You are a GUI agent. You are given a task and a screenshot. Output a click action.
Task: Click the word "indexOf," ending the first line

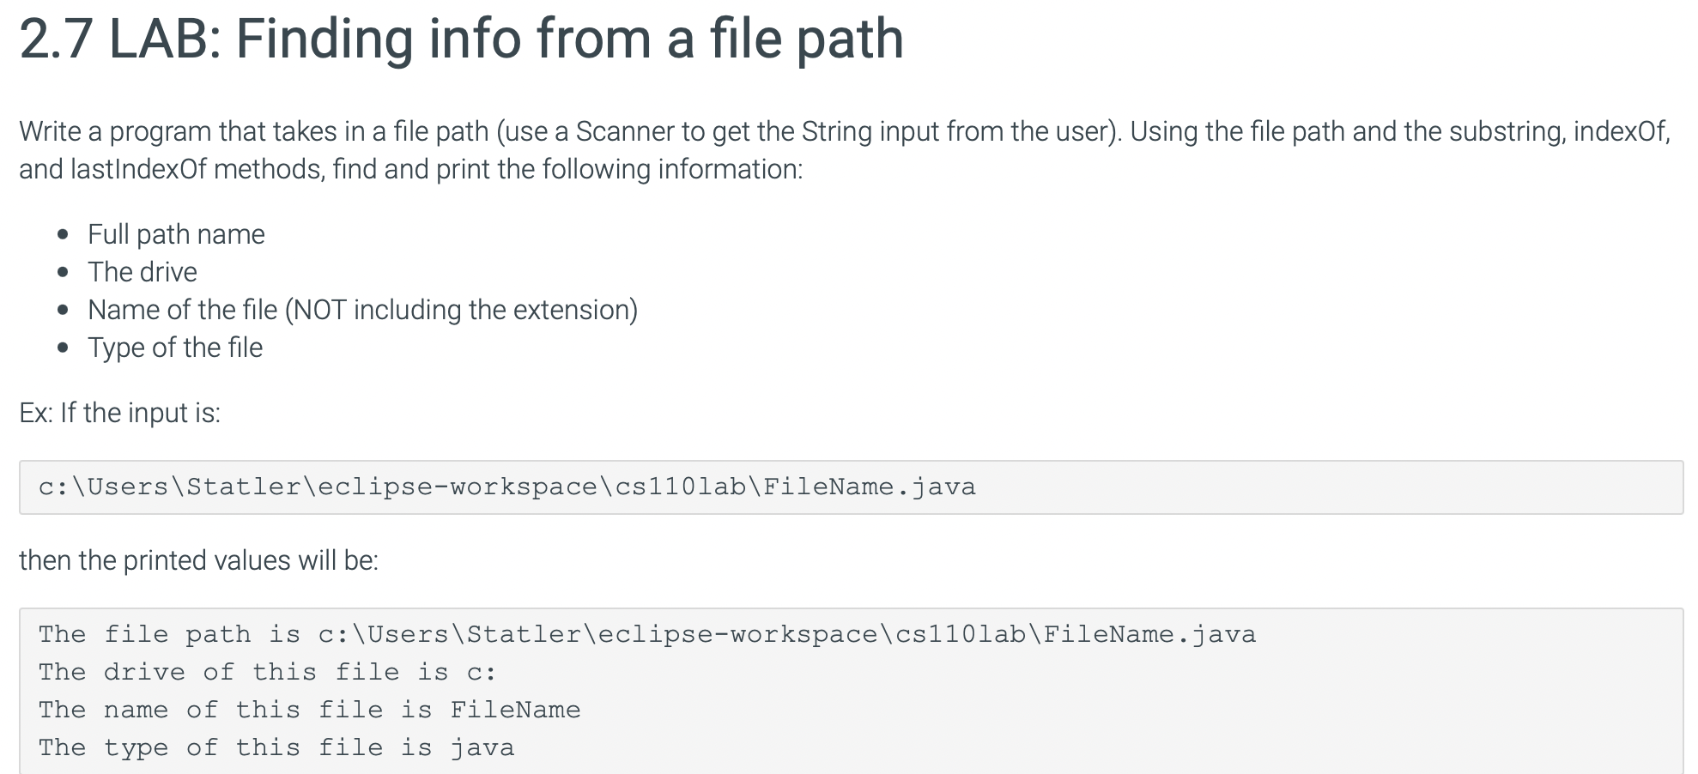pos(1622,131)
